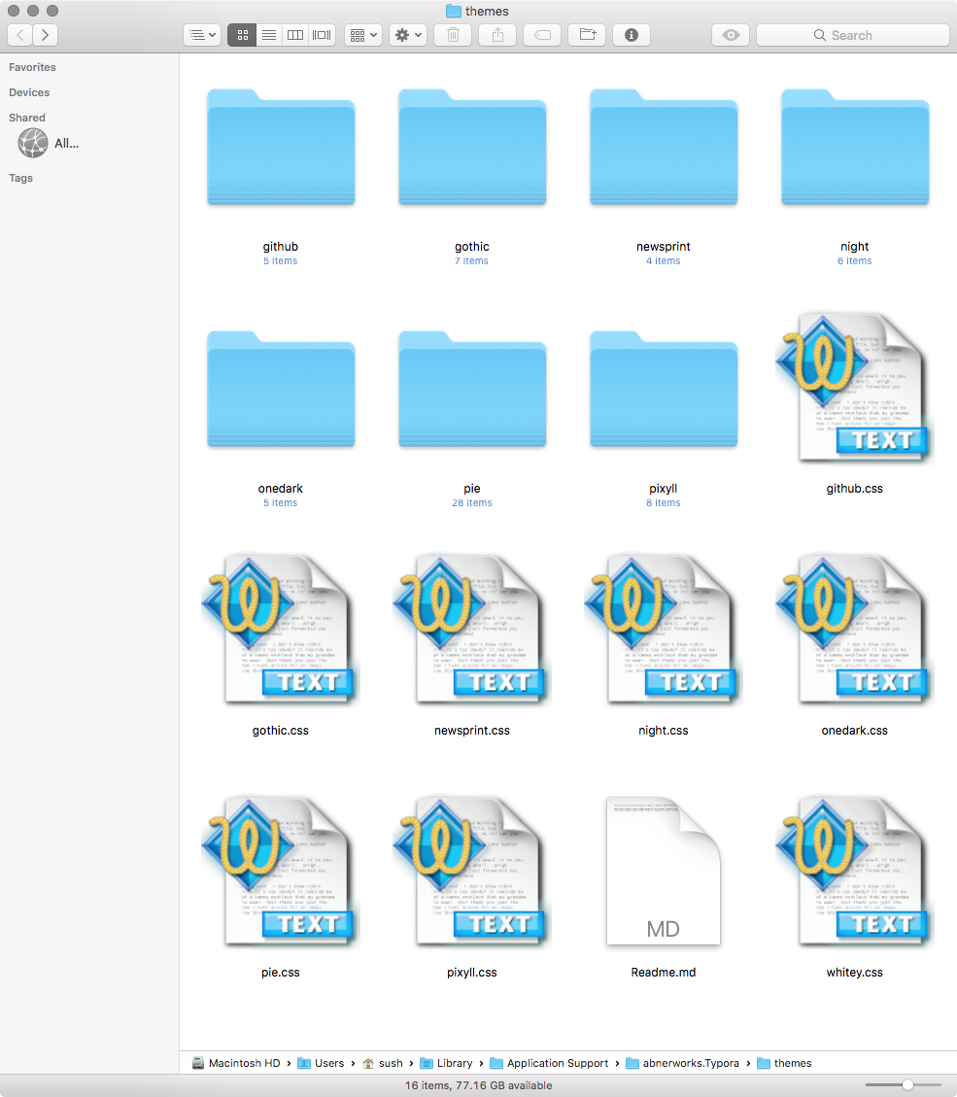
Task: Open the Share menu icon
Action: click(496, 35)
